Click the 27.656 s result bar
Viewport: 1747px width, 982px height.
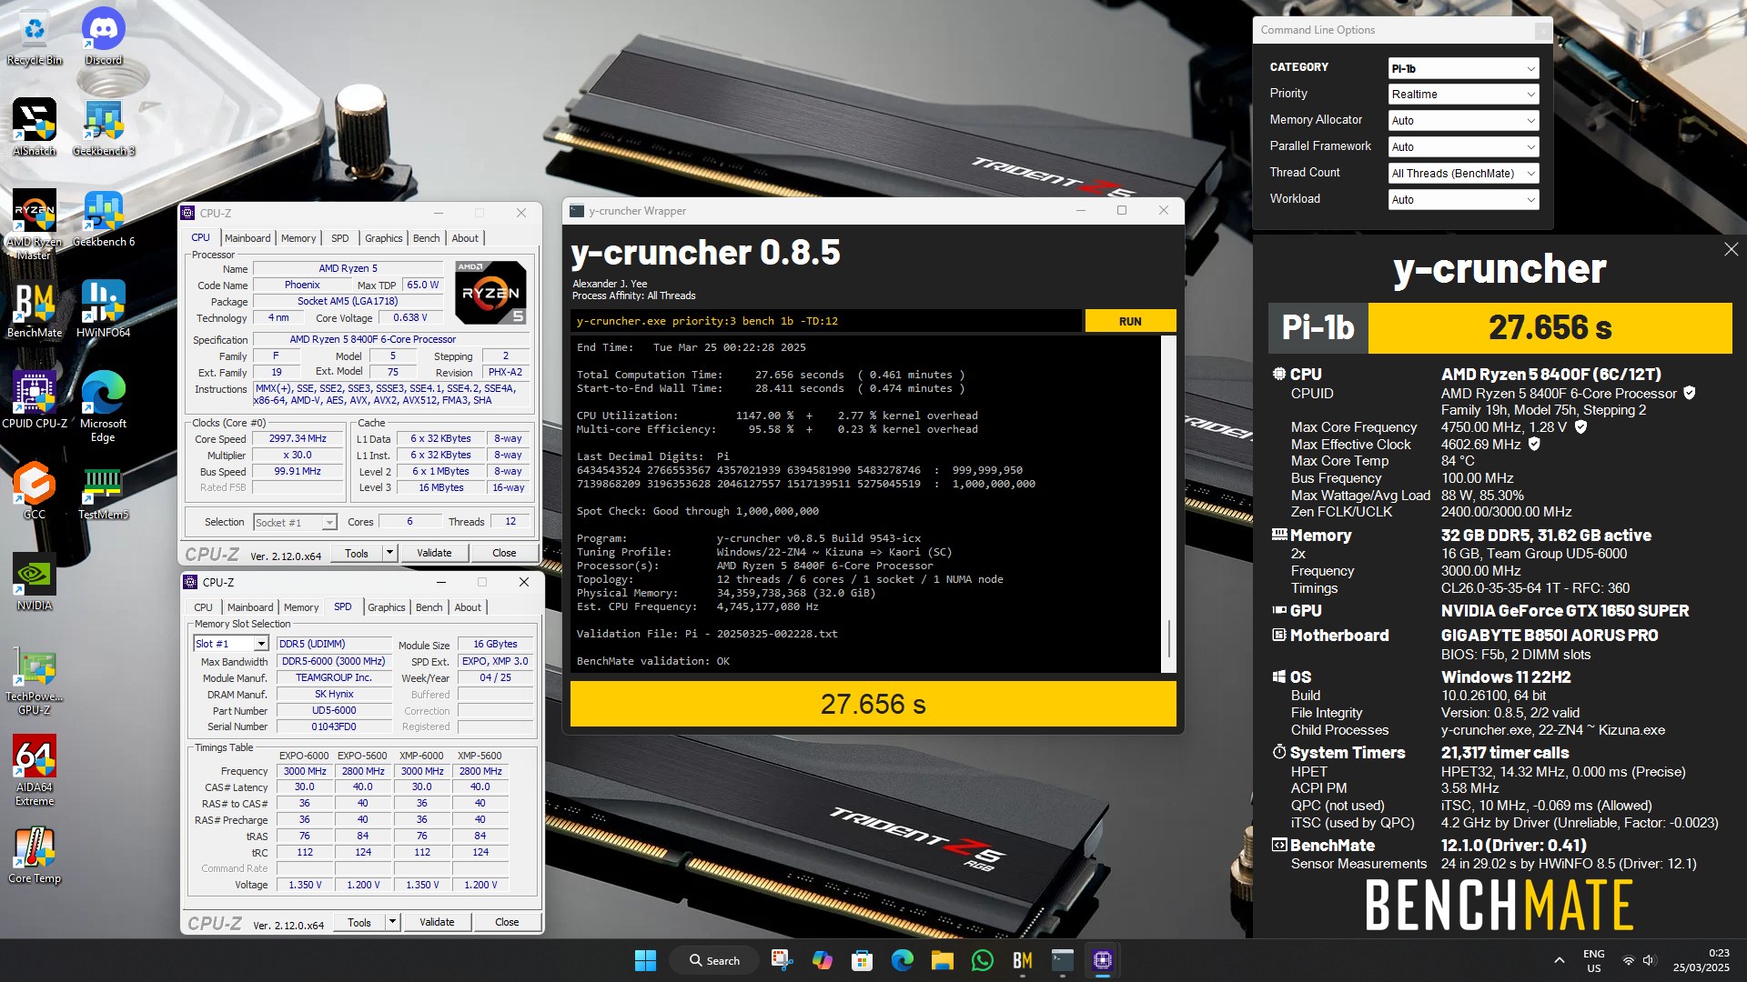pos(873,704)
